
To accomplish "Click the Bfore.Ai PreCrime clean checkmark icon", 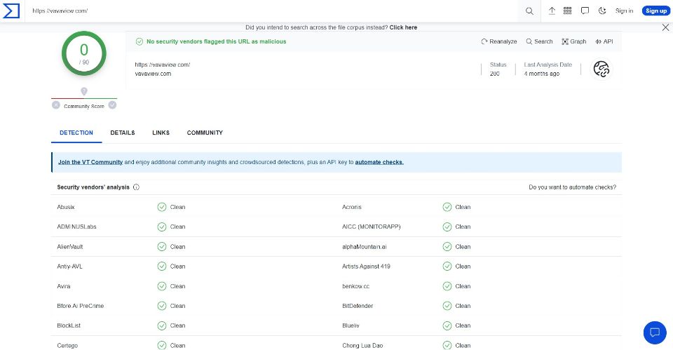I will pos(162,306).
